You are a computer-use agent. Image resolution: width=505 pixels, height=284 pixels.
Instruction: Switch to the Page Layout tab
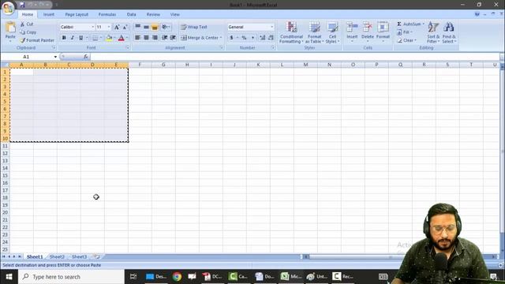(x=77, y=14)
